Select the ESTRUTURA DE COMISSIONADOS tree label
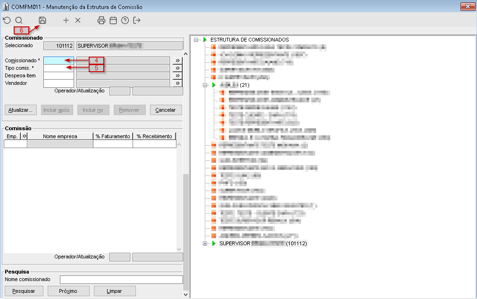The width and height of the screenshot is (477, 299). [x=250, y=40]
